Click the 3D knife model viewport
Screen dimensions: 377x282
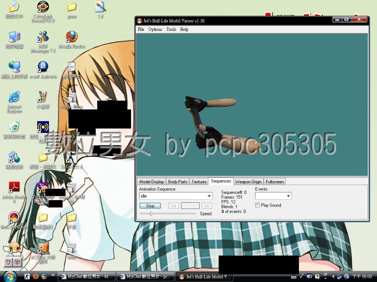[252, 105]
